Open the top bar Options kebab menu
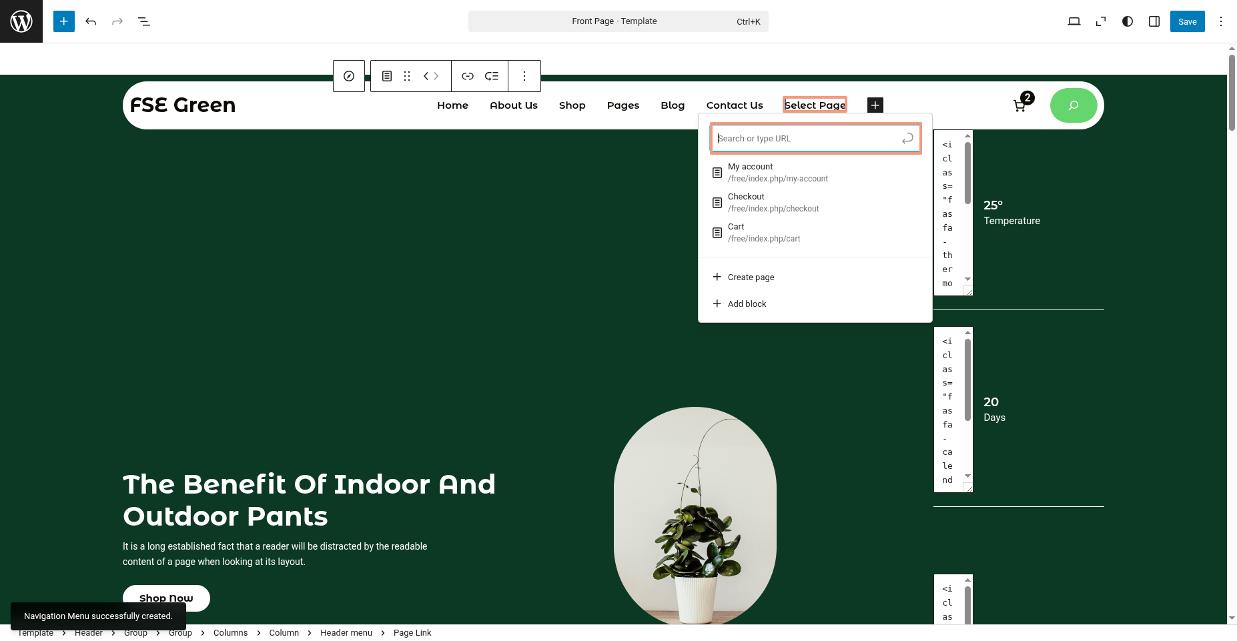Screen dimensions: 1237x641 tap(1220, 21)
